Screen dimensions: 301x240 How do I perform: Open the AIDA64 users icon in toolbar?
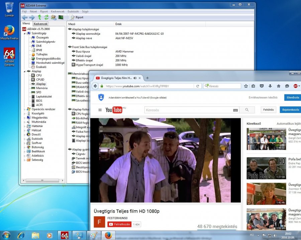click(x=54, y=17)
